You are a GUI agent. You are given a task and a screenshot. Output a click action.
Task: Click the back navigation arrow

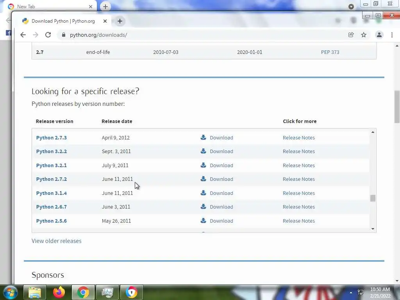tap(23, 35)
